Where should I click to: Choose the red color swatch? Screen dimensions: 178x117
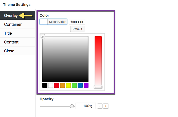57,85
